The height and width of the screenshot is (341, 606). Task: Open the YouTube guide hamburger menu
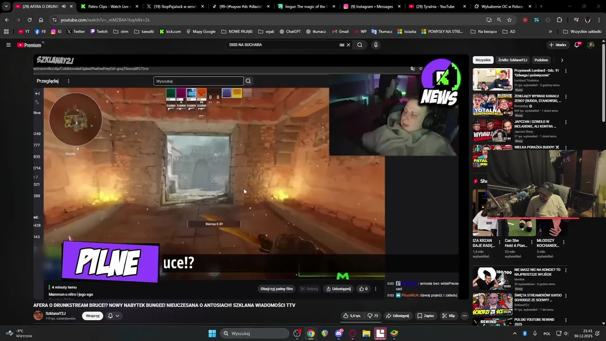[x=8, y=45]
